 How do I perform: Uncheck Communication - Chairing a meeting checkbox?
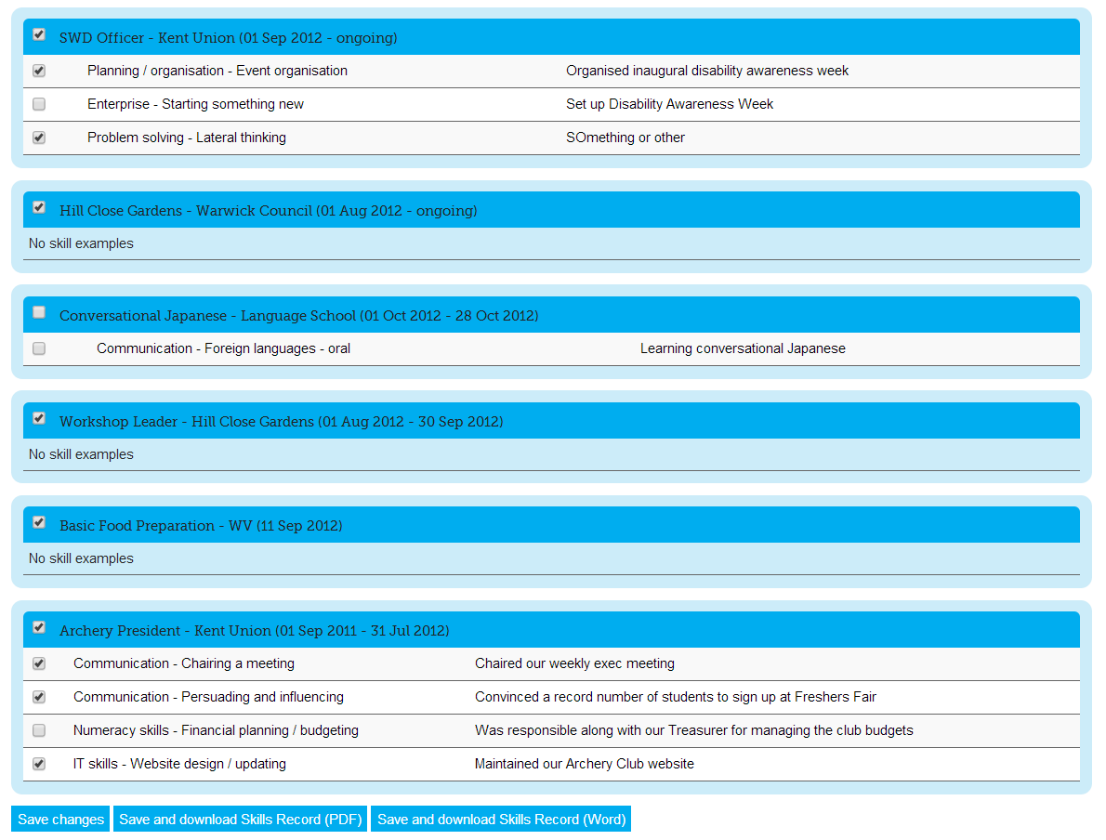pos(39,663)
